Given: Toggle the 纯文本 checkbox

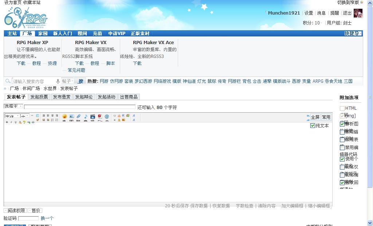Looking at the screenshot, I should point(313,125).
